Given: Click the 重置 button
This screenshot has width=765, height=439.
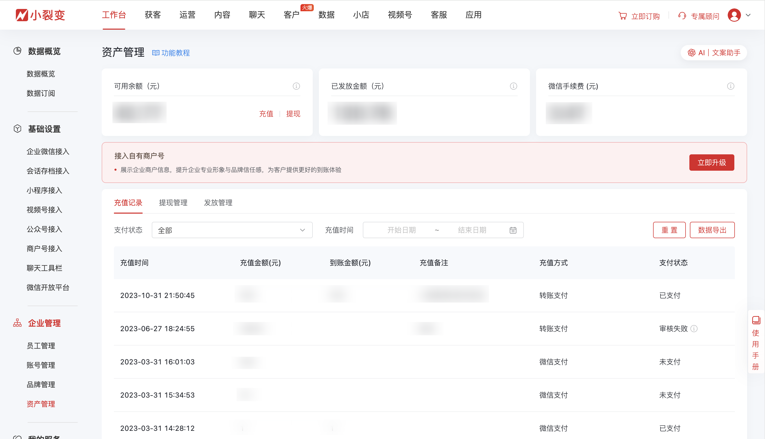Looking at the screenshot, I should [669, 230].
